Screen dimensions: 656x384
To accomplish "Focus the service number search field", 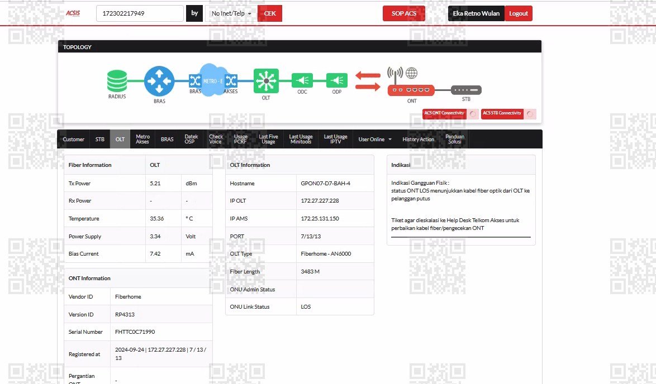I will [140, 13].
